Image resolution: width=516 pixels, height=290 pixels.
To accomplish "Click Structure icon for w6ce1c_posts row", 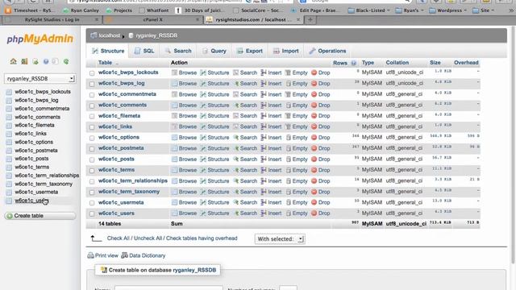I will [203, 159].
